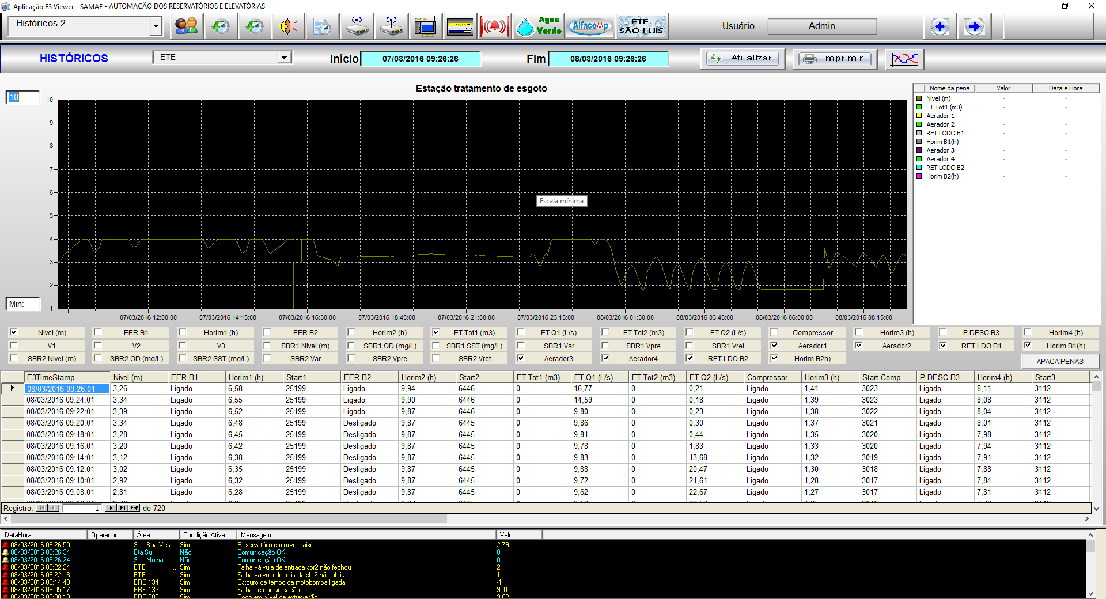Open the ETE station dropdown
This screenshot has height=599, width=1106.
283,58
